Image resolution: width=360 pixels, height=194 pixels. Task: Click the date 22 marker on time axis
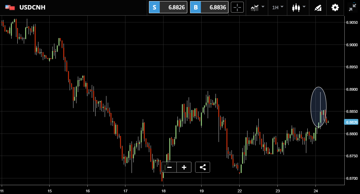click(240, 191)
